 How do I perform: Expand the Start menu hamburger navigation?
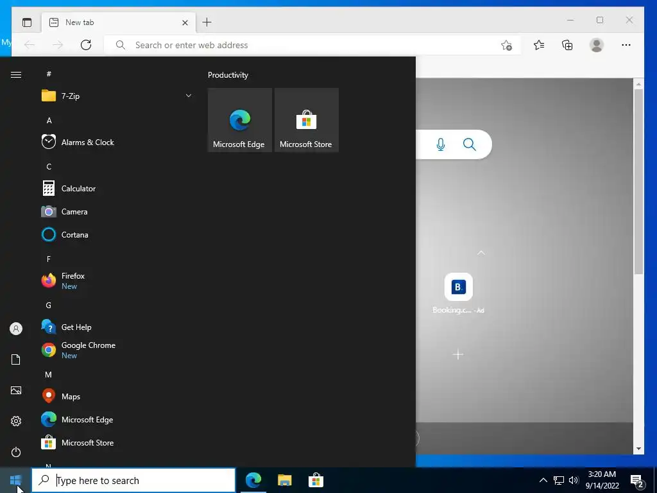(x=16, y=74)
